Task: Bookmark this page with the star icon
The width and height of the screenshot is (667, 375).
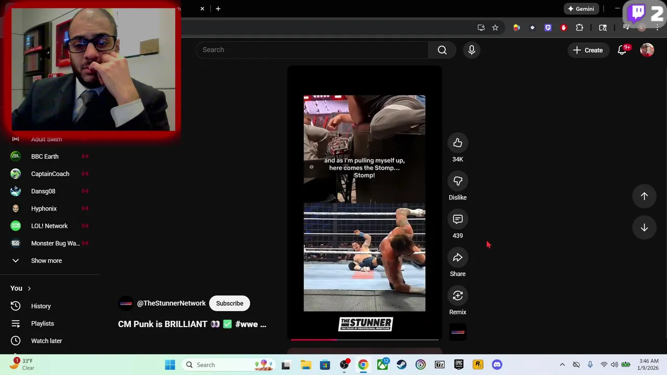Action: (x=495, y=28)
